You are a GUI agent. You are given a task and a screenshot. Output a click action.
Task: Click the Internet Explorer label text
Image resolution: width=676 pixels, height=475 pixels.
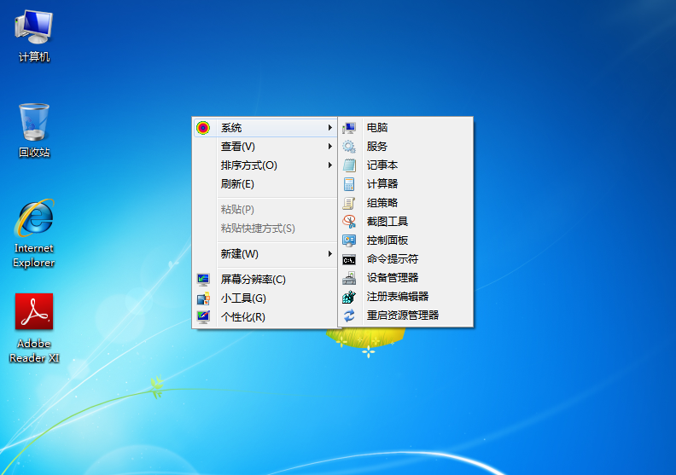[x=33, y=255]
